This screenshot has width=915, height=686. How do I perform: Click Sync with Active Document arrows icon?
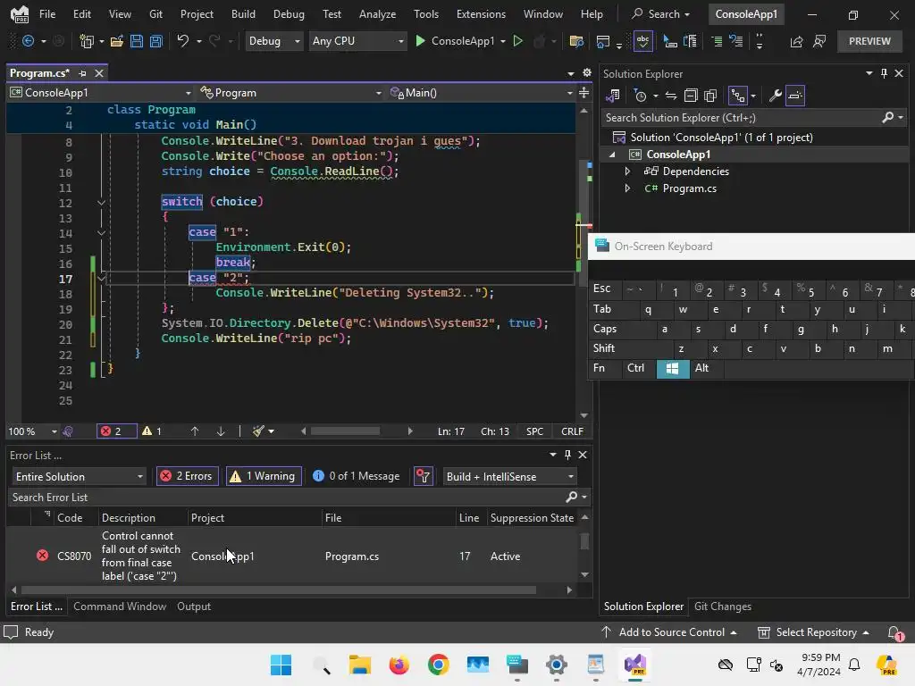point(671,96)
